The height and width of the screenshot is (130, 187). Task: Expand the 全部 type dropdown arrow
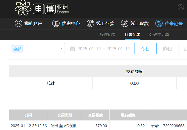click(x=61, y=49)
